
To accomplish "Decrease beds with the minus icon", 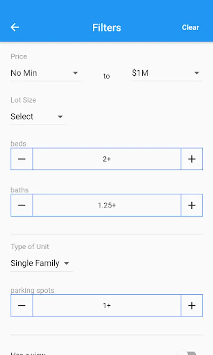I will click(22, 159).
